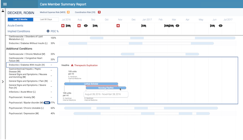Click the Medical Expense Risk score badge
The height and width of the screenshot is (140, 243).
click(68, 12)
